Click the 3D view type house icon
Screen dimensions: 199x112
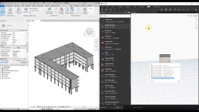tap(3, 26)
